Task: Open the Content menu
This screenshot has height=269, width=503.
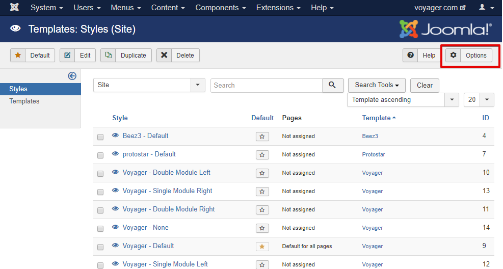Action: coord(168,7)
